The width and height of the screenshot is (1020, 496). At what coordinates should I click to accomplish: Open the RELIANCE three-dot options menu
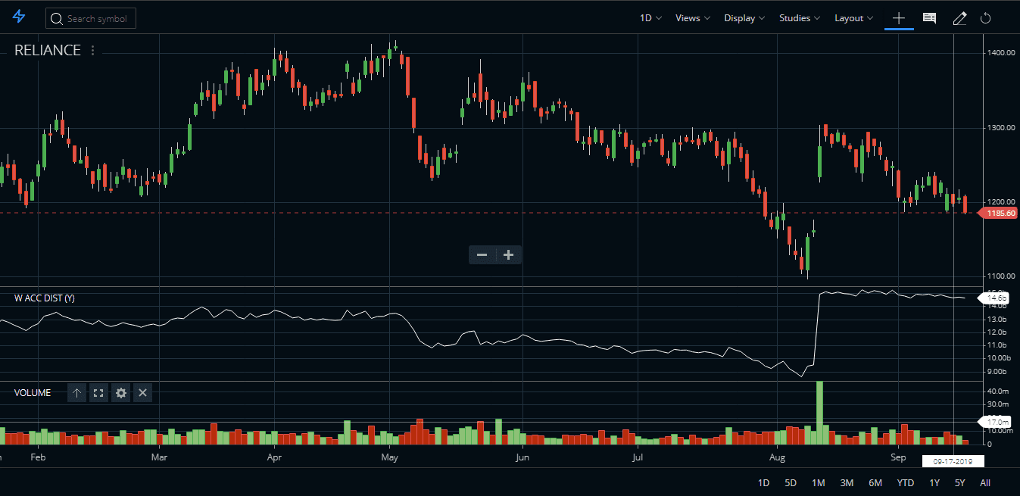(x=93, y=51)
